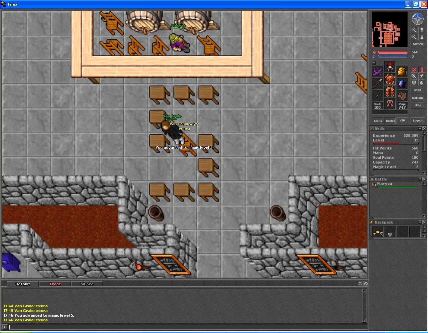Image resolution: width=428 pixels, height=333 pixels.
Task: Click the Van Gralo character
Action: 172,132
